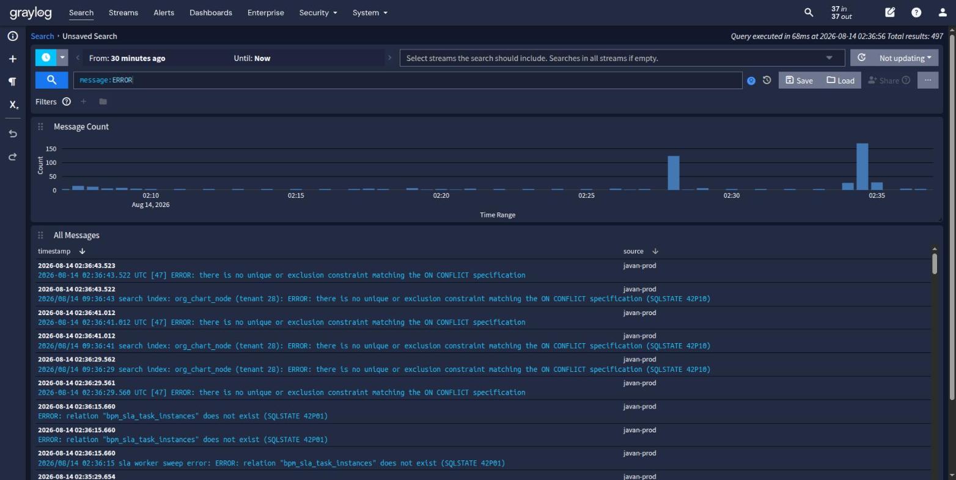The height and width of the screenshot is (480, 956).
Task: Open message with timestamp 02:36:43.523
Action: click(x=483, y=271)
